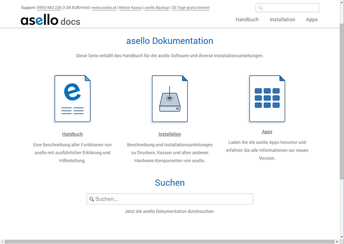Click the Installation hard drive download icon

pos(169,99)
